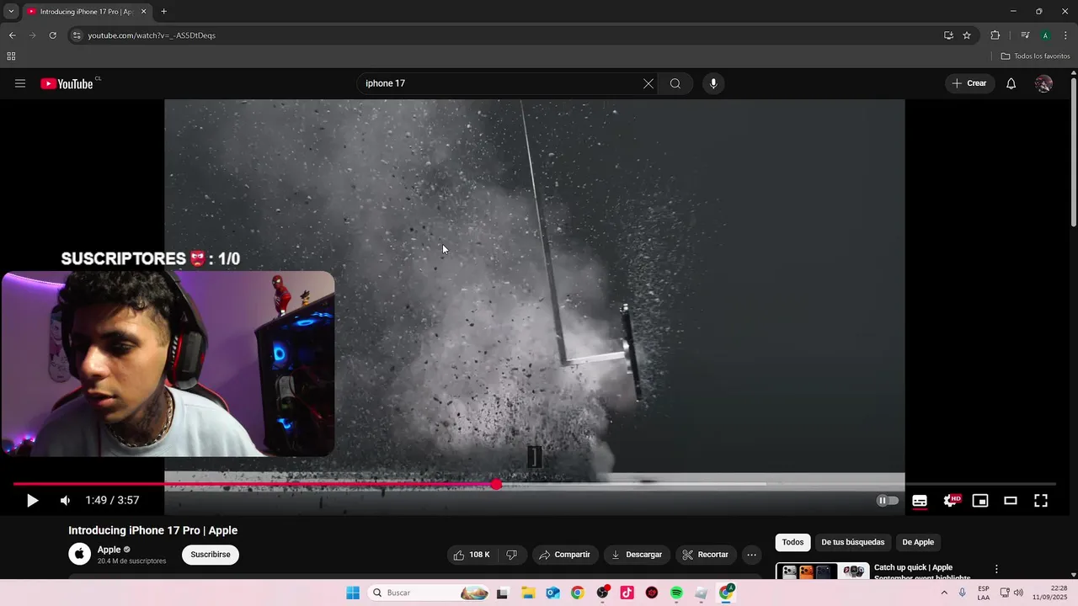
Task: Select the Todos filter chip
Action: [x=792, y=542]
